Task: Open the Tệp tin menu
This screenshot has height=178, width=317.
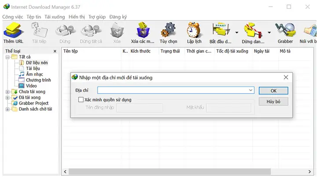Action: coord(34,17)
